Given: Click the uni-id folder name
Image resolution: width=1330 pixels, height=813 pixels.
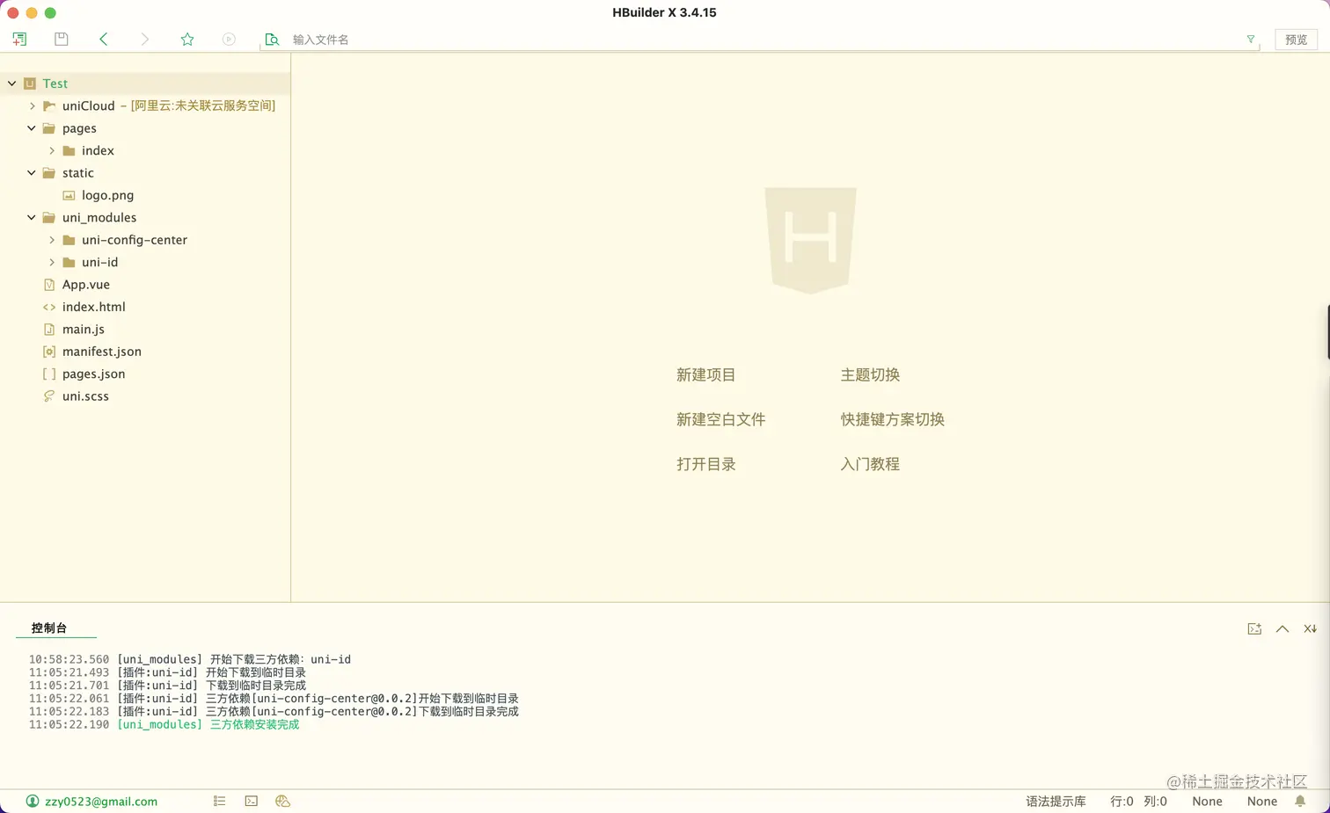Looking at the screenshot, I should (99, 262).
